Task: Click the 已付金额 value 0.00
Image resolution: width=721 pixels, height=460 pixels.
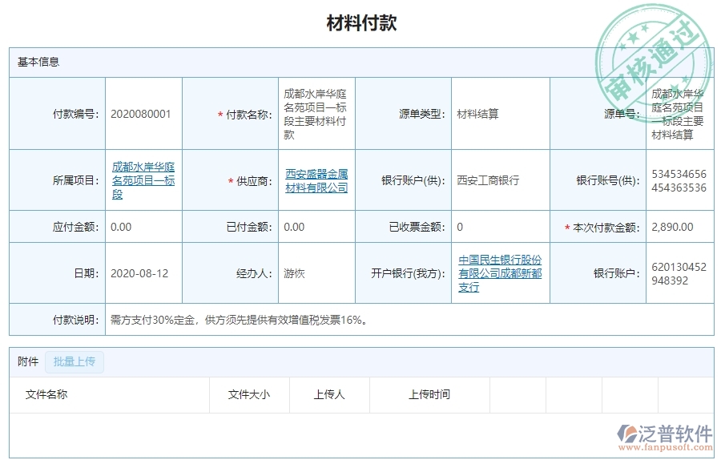Action: (x=294, y=227)
